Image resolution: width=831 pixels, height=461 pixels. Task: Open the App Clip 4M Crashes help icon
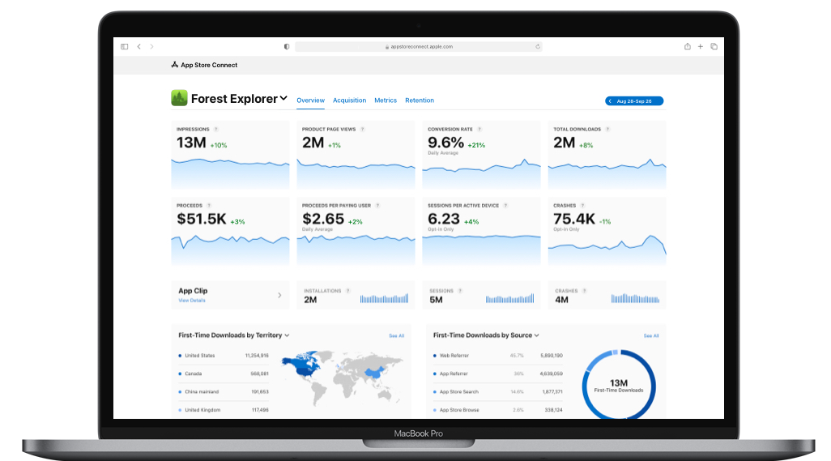pos(585,291)
